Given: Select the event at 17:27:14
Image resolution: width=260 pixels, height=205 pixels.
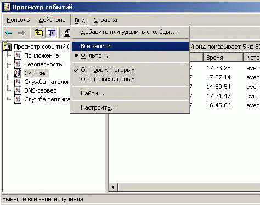Looking at the screenshot, I should (x=218, y=77).
